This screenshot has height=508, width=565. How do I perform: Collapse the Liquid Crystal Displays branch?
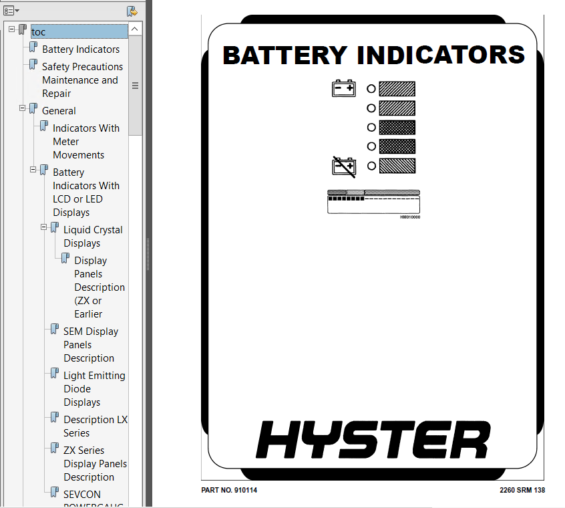click(x=44, y=227)
